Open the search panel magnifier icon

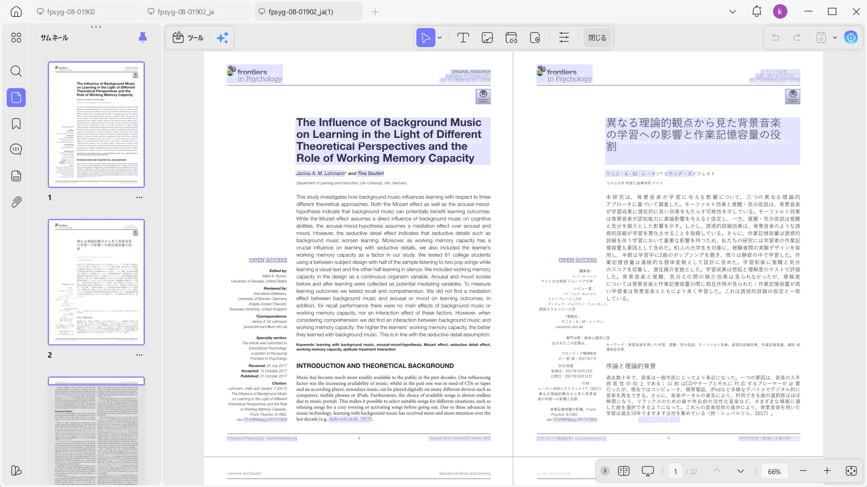point(16,71)
